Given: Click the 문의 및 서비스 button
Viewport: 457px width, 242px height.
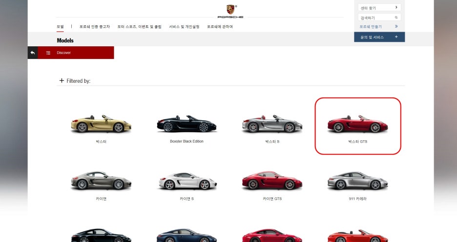Looking at the screenshot, I should [379, 37].
